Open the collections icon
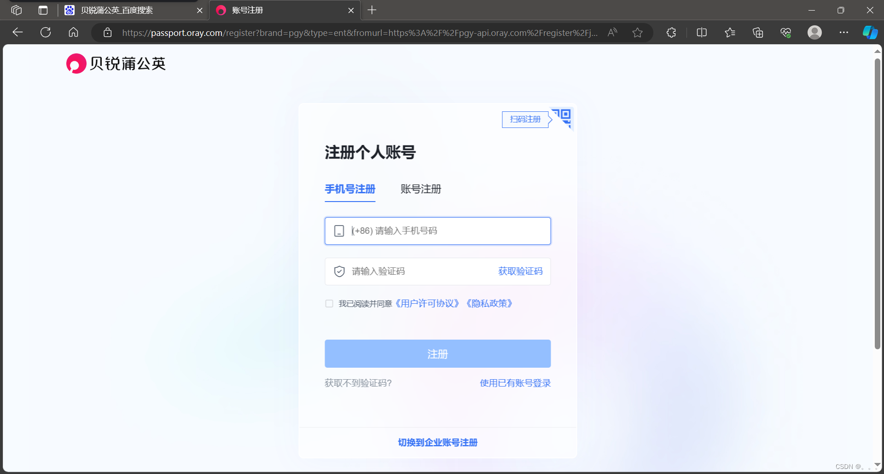The width and height of the screenshot is (884, 474). [758, 33]
